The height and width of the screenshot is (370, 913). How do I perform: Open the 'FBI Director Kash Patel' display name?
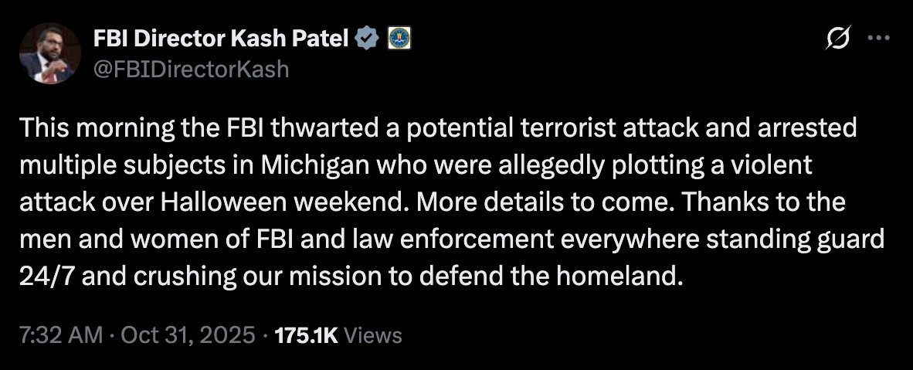click(x=220, y=37)
